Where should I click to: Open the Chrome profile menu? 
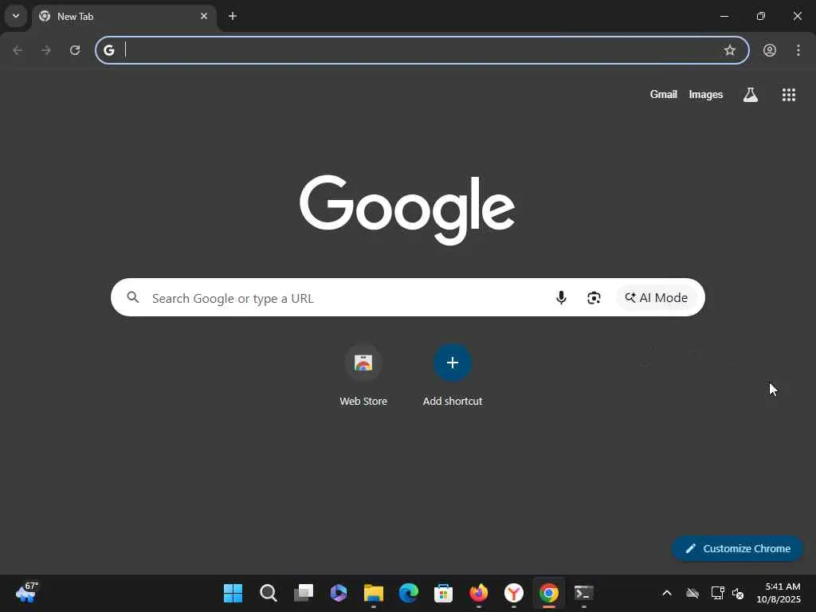tap(770, 50)
